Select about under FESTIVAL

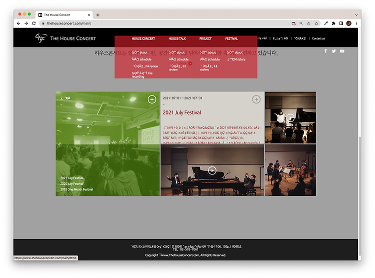pyautogui.click(x=234, y=52)
